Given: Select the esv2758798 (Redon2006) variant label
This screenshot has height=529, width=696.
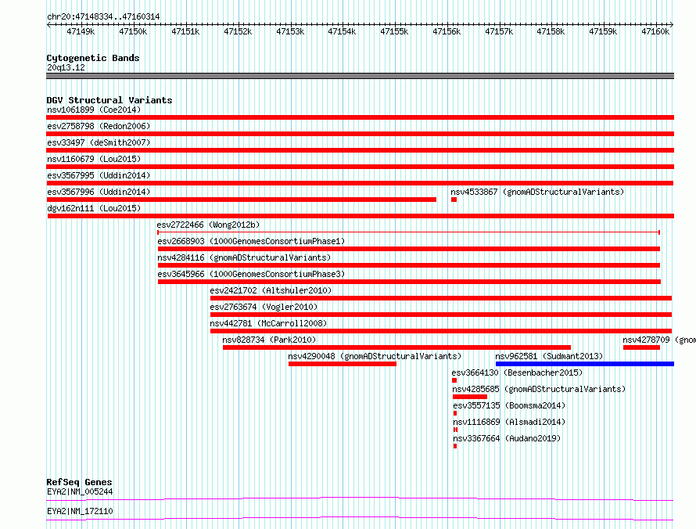Looking at the screenshot, I should coord(99,126).
